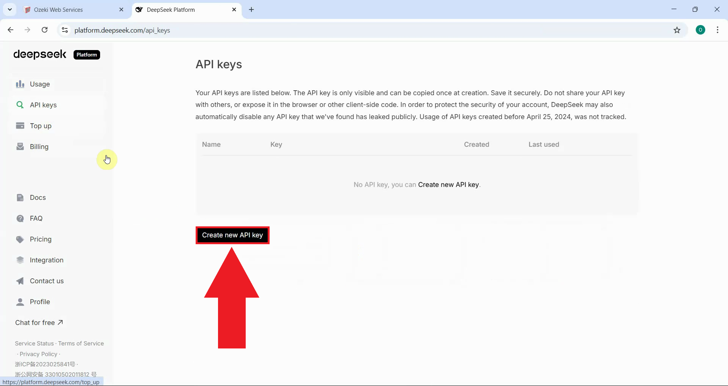Open the Billing section
Screen dimensions: 728x386
tap(39, 146)
